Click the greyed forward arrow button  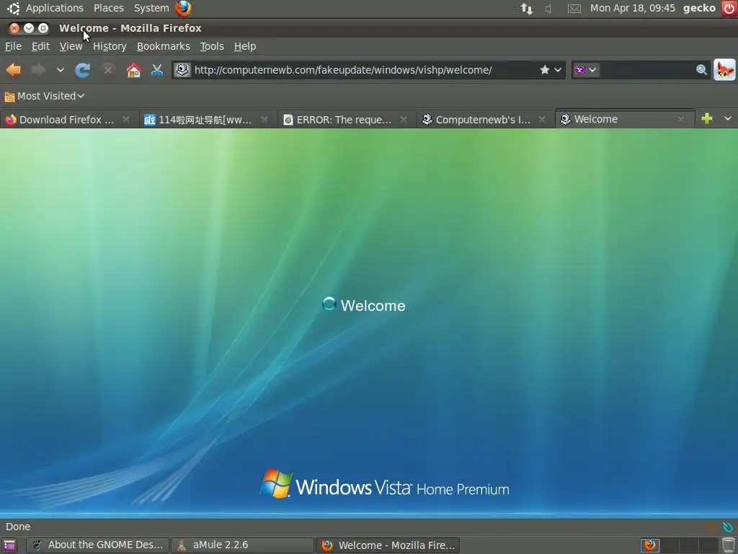coord(38,70)
